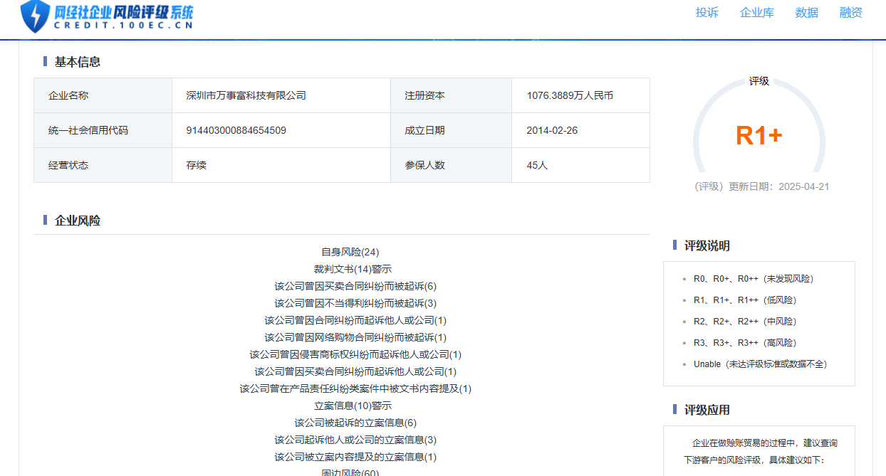886x476 pixels.
Task: Click the 评级说明 heading
Action: point(707,246)
